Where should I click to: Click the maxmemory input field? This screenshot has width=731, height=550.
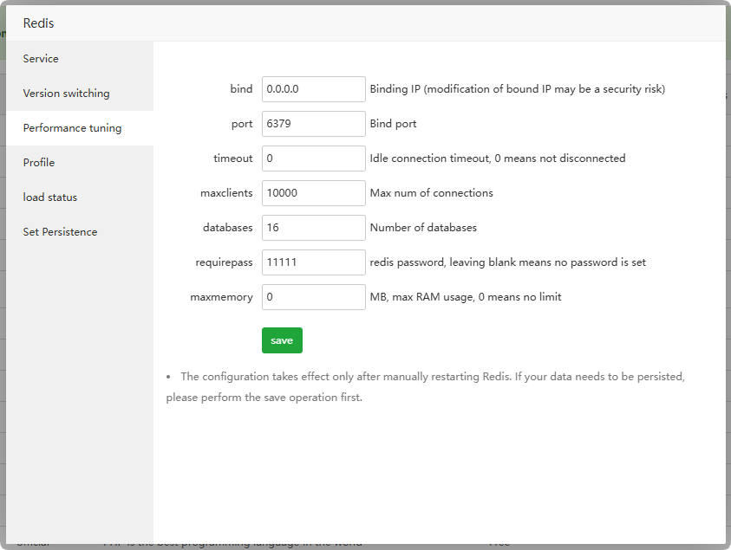(313, 297)
